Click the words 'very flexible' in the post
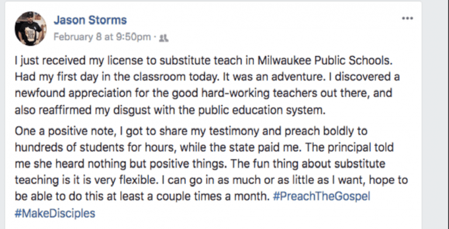The width and height of the screenshot is (449, 229). [x=132, y=181]
